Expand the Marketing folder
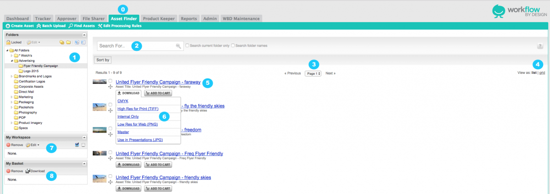The height and width of the screenshot is (194, 550). pyautogui.click(x=12, y=97)
